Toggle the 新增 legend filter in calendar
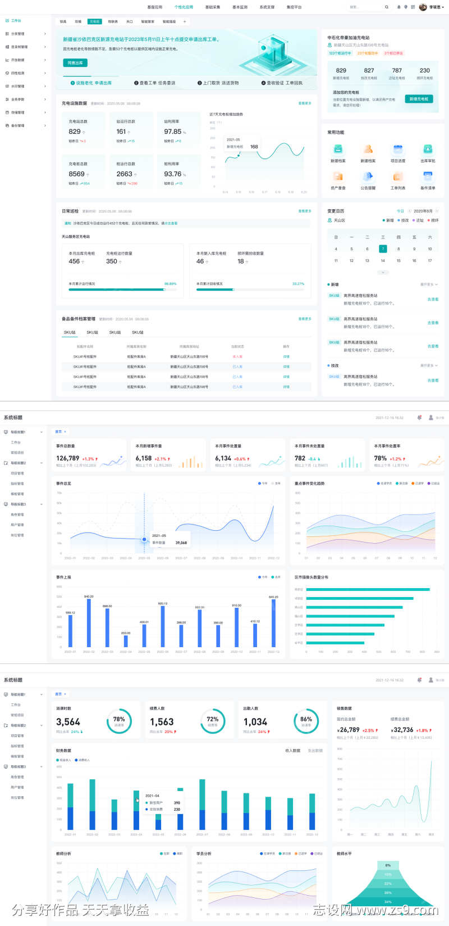The height and width of the screenshot is (926, 449). click(388, 220)
